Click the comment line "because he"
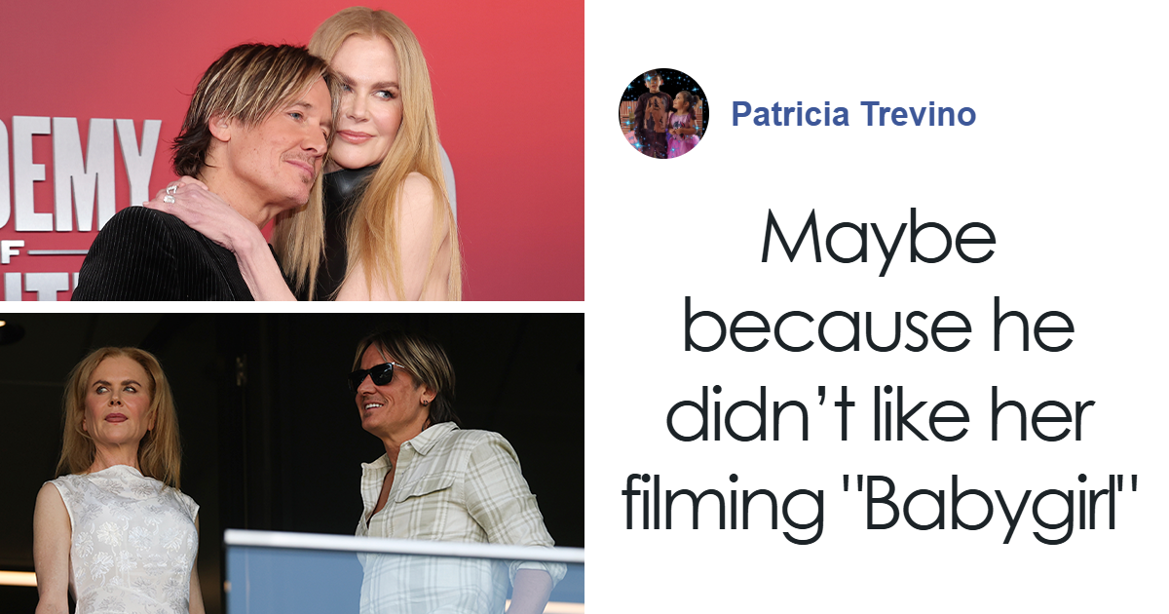 877,332
